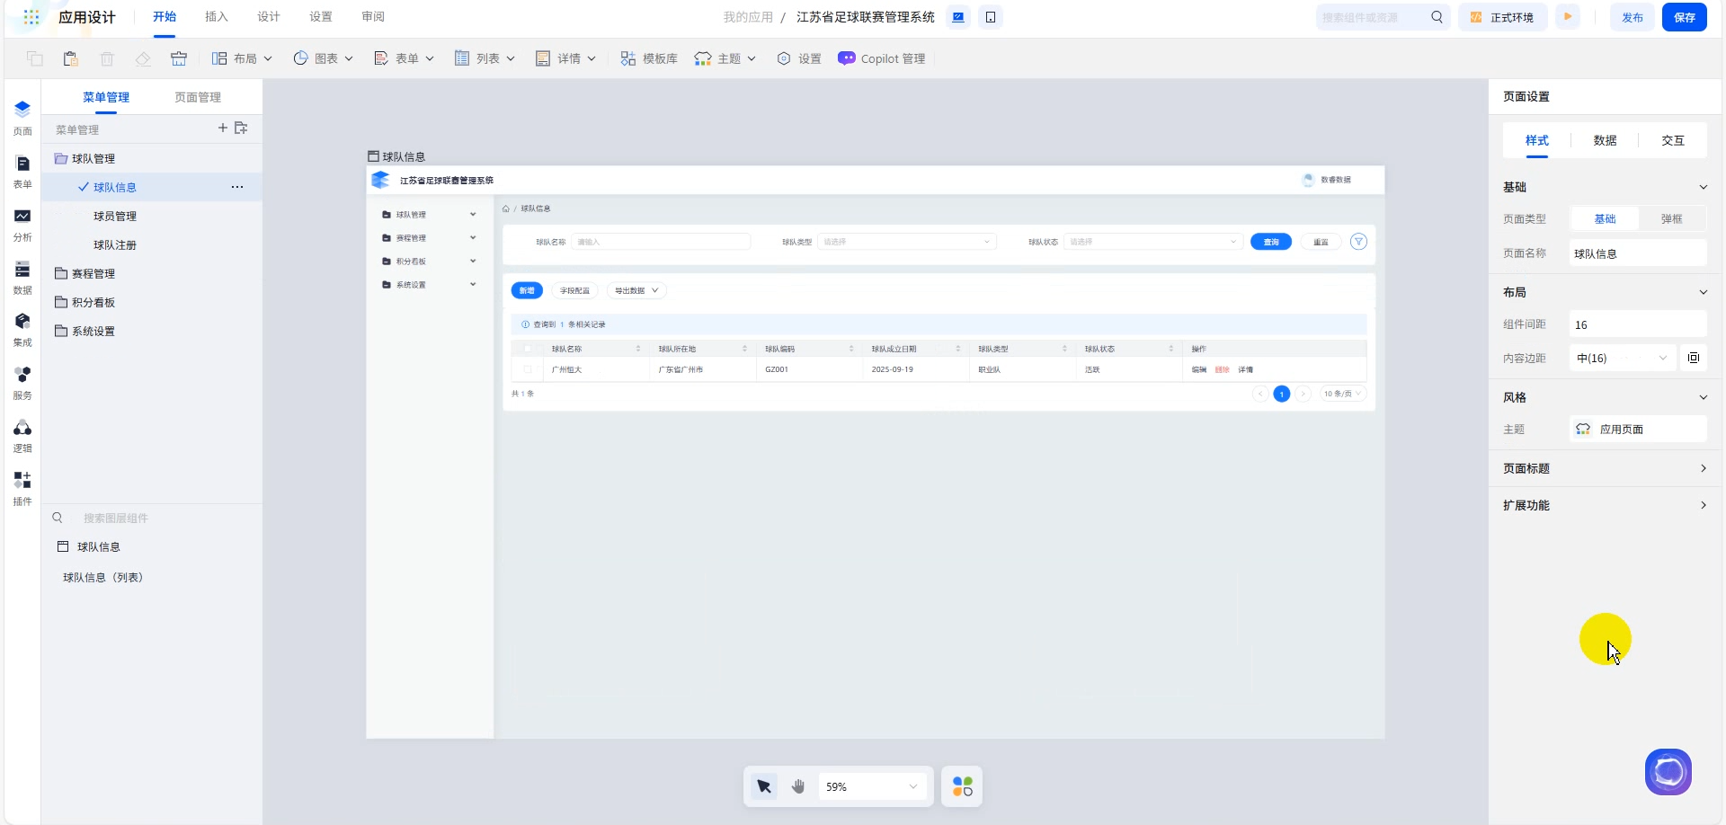Viewport: 1726px width, 825px height.
Task: Click the 发布 button
Action: [x=1632, y=17]
